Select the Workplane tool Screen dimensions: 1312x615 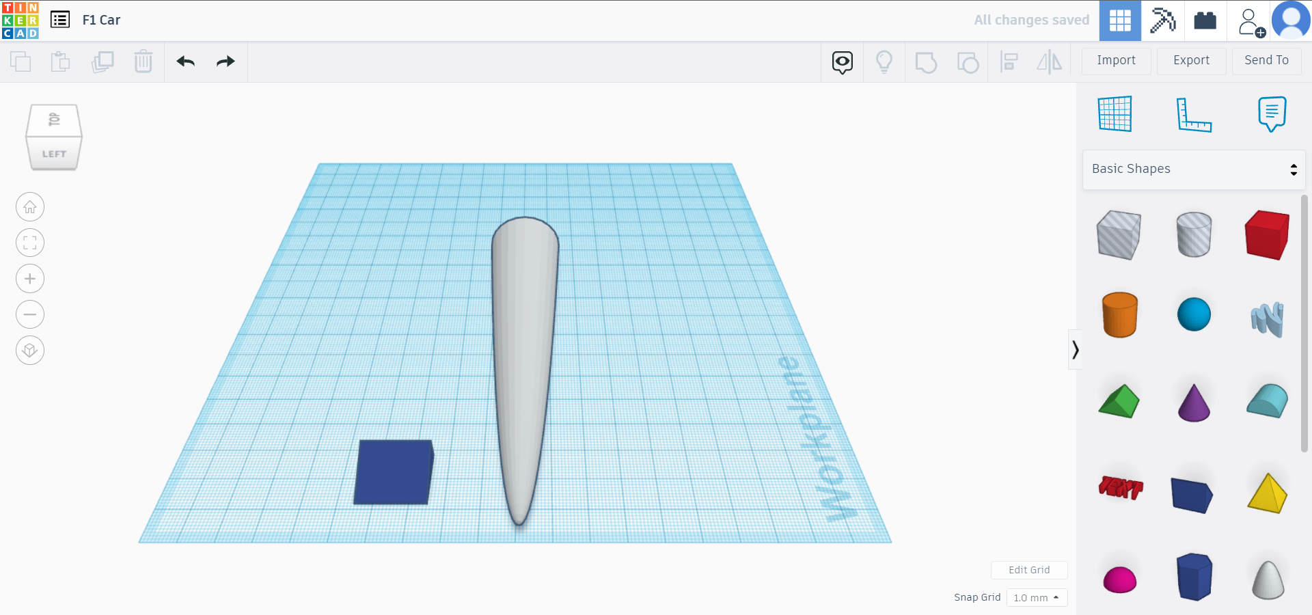pos(1115,113)
